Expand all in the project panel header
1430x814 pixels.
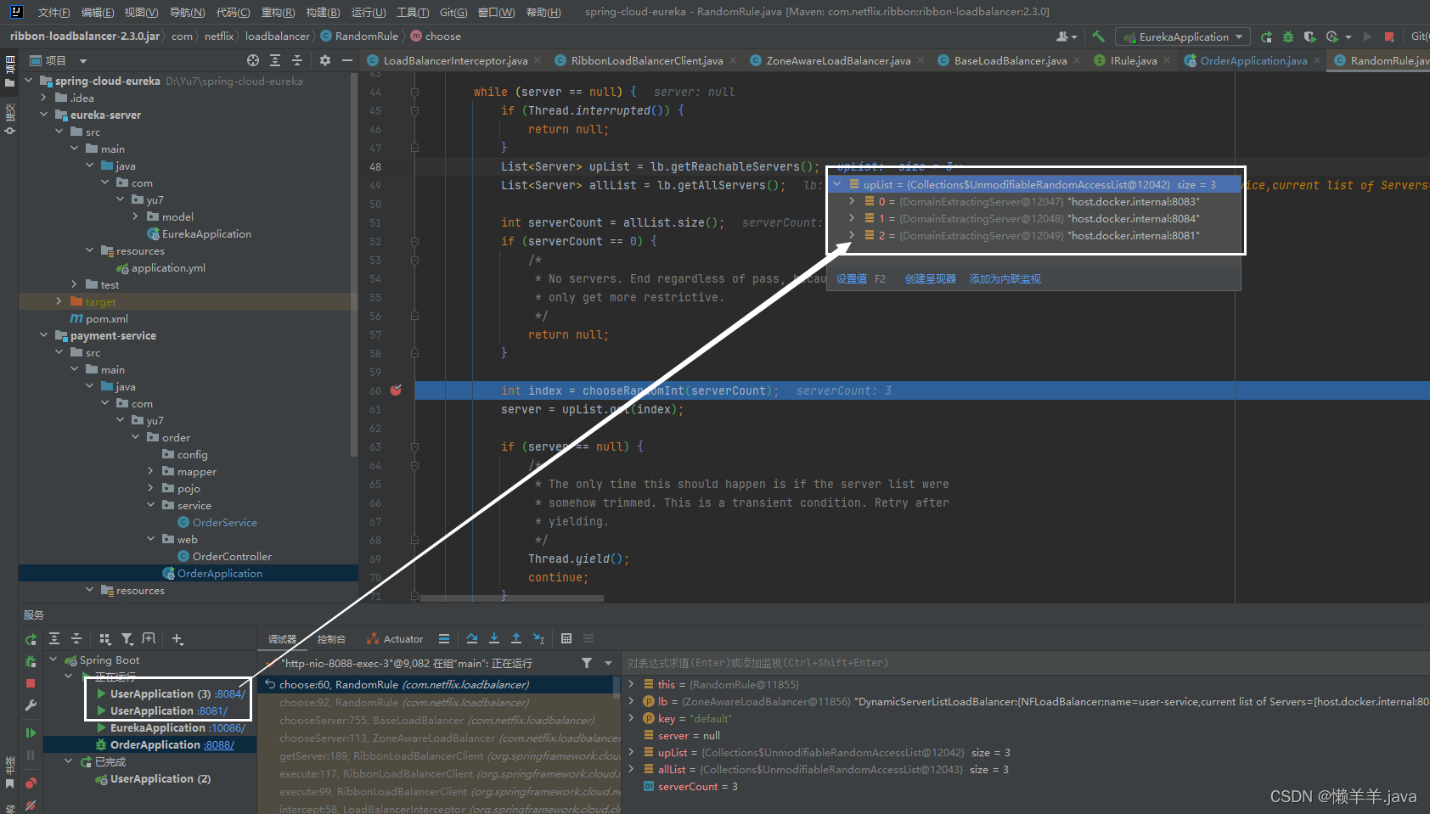point(275,60)
